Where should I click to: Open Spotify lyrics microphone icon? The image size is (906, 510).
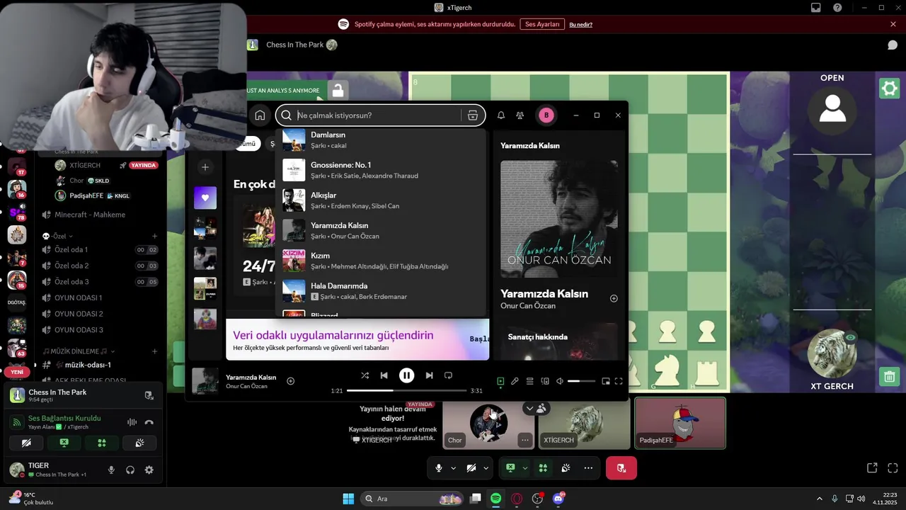(515, 381)
